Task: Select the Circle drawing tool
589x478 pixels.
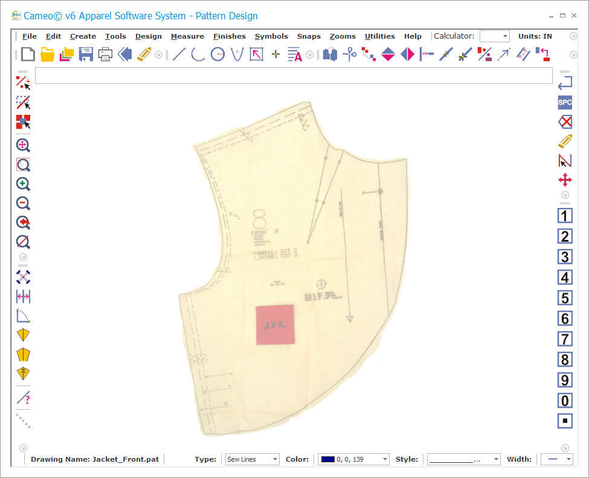Action: (x=217, y=55)
